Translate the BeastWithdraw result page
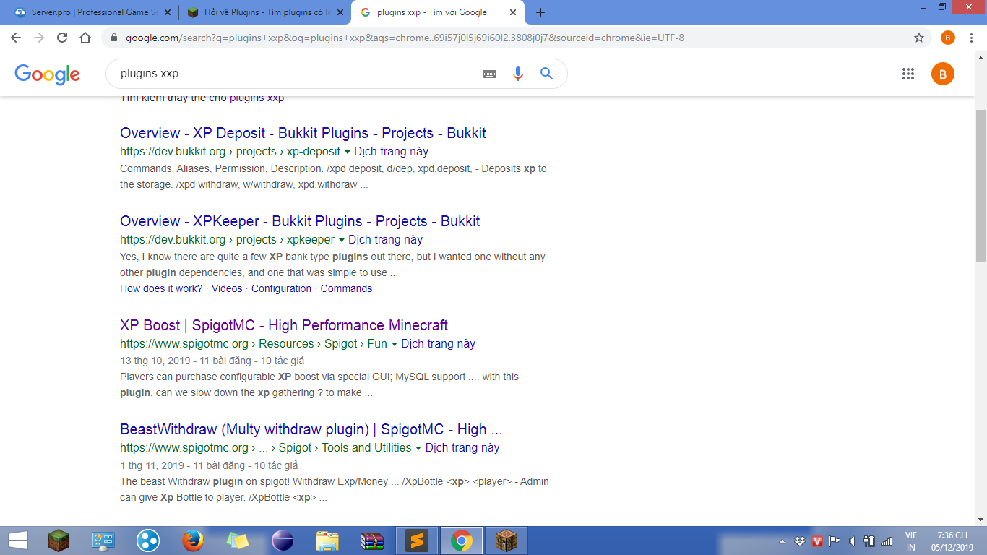Viewport: 987px width, 555px height. point(462,448)
